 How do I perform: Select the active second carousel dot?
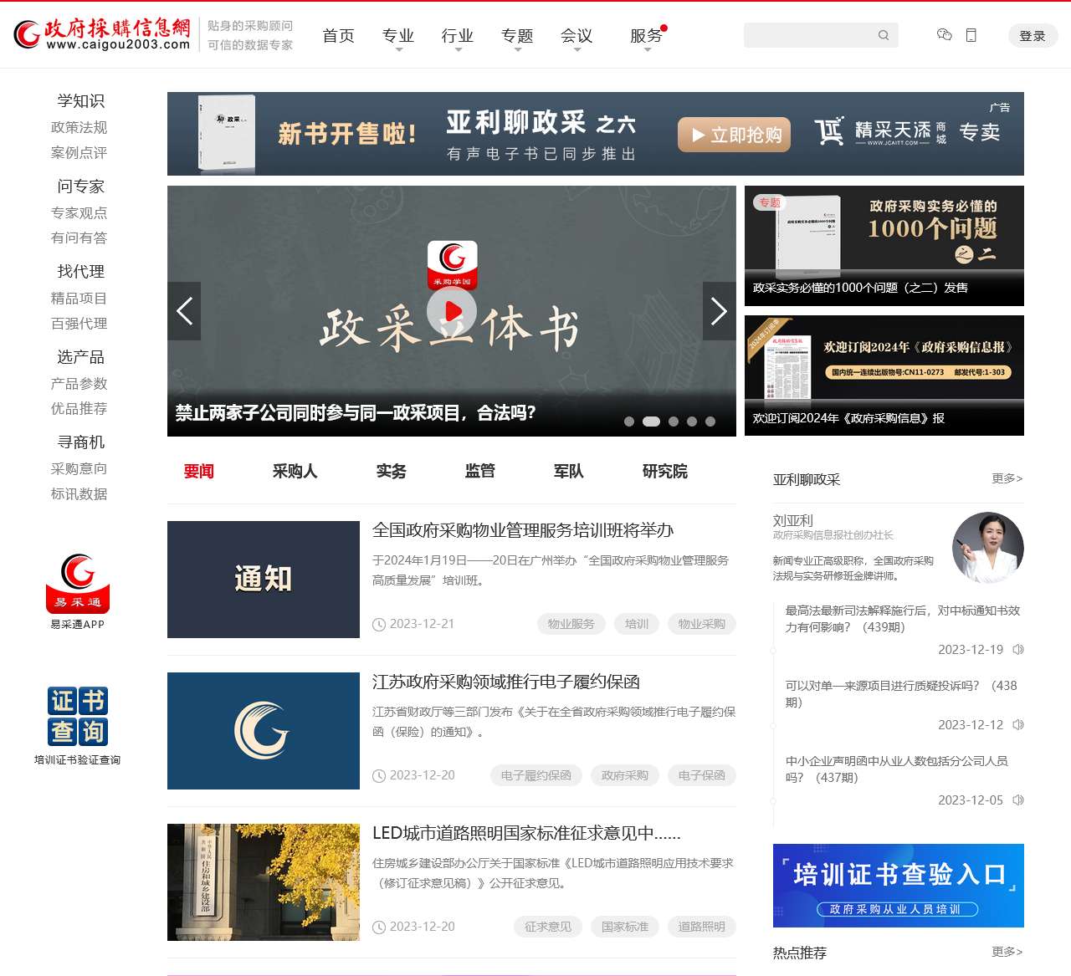[651, 422]
